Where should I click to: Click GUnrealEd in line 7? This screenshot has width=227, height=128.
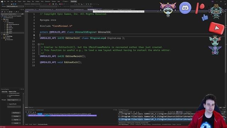tap(104, 32)
